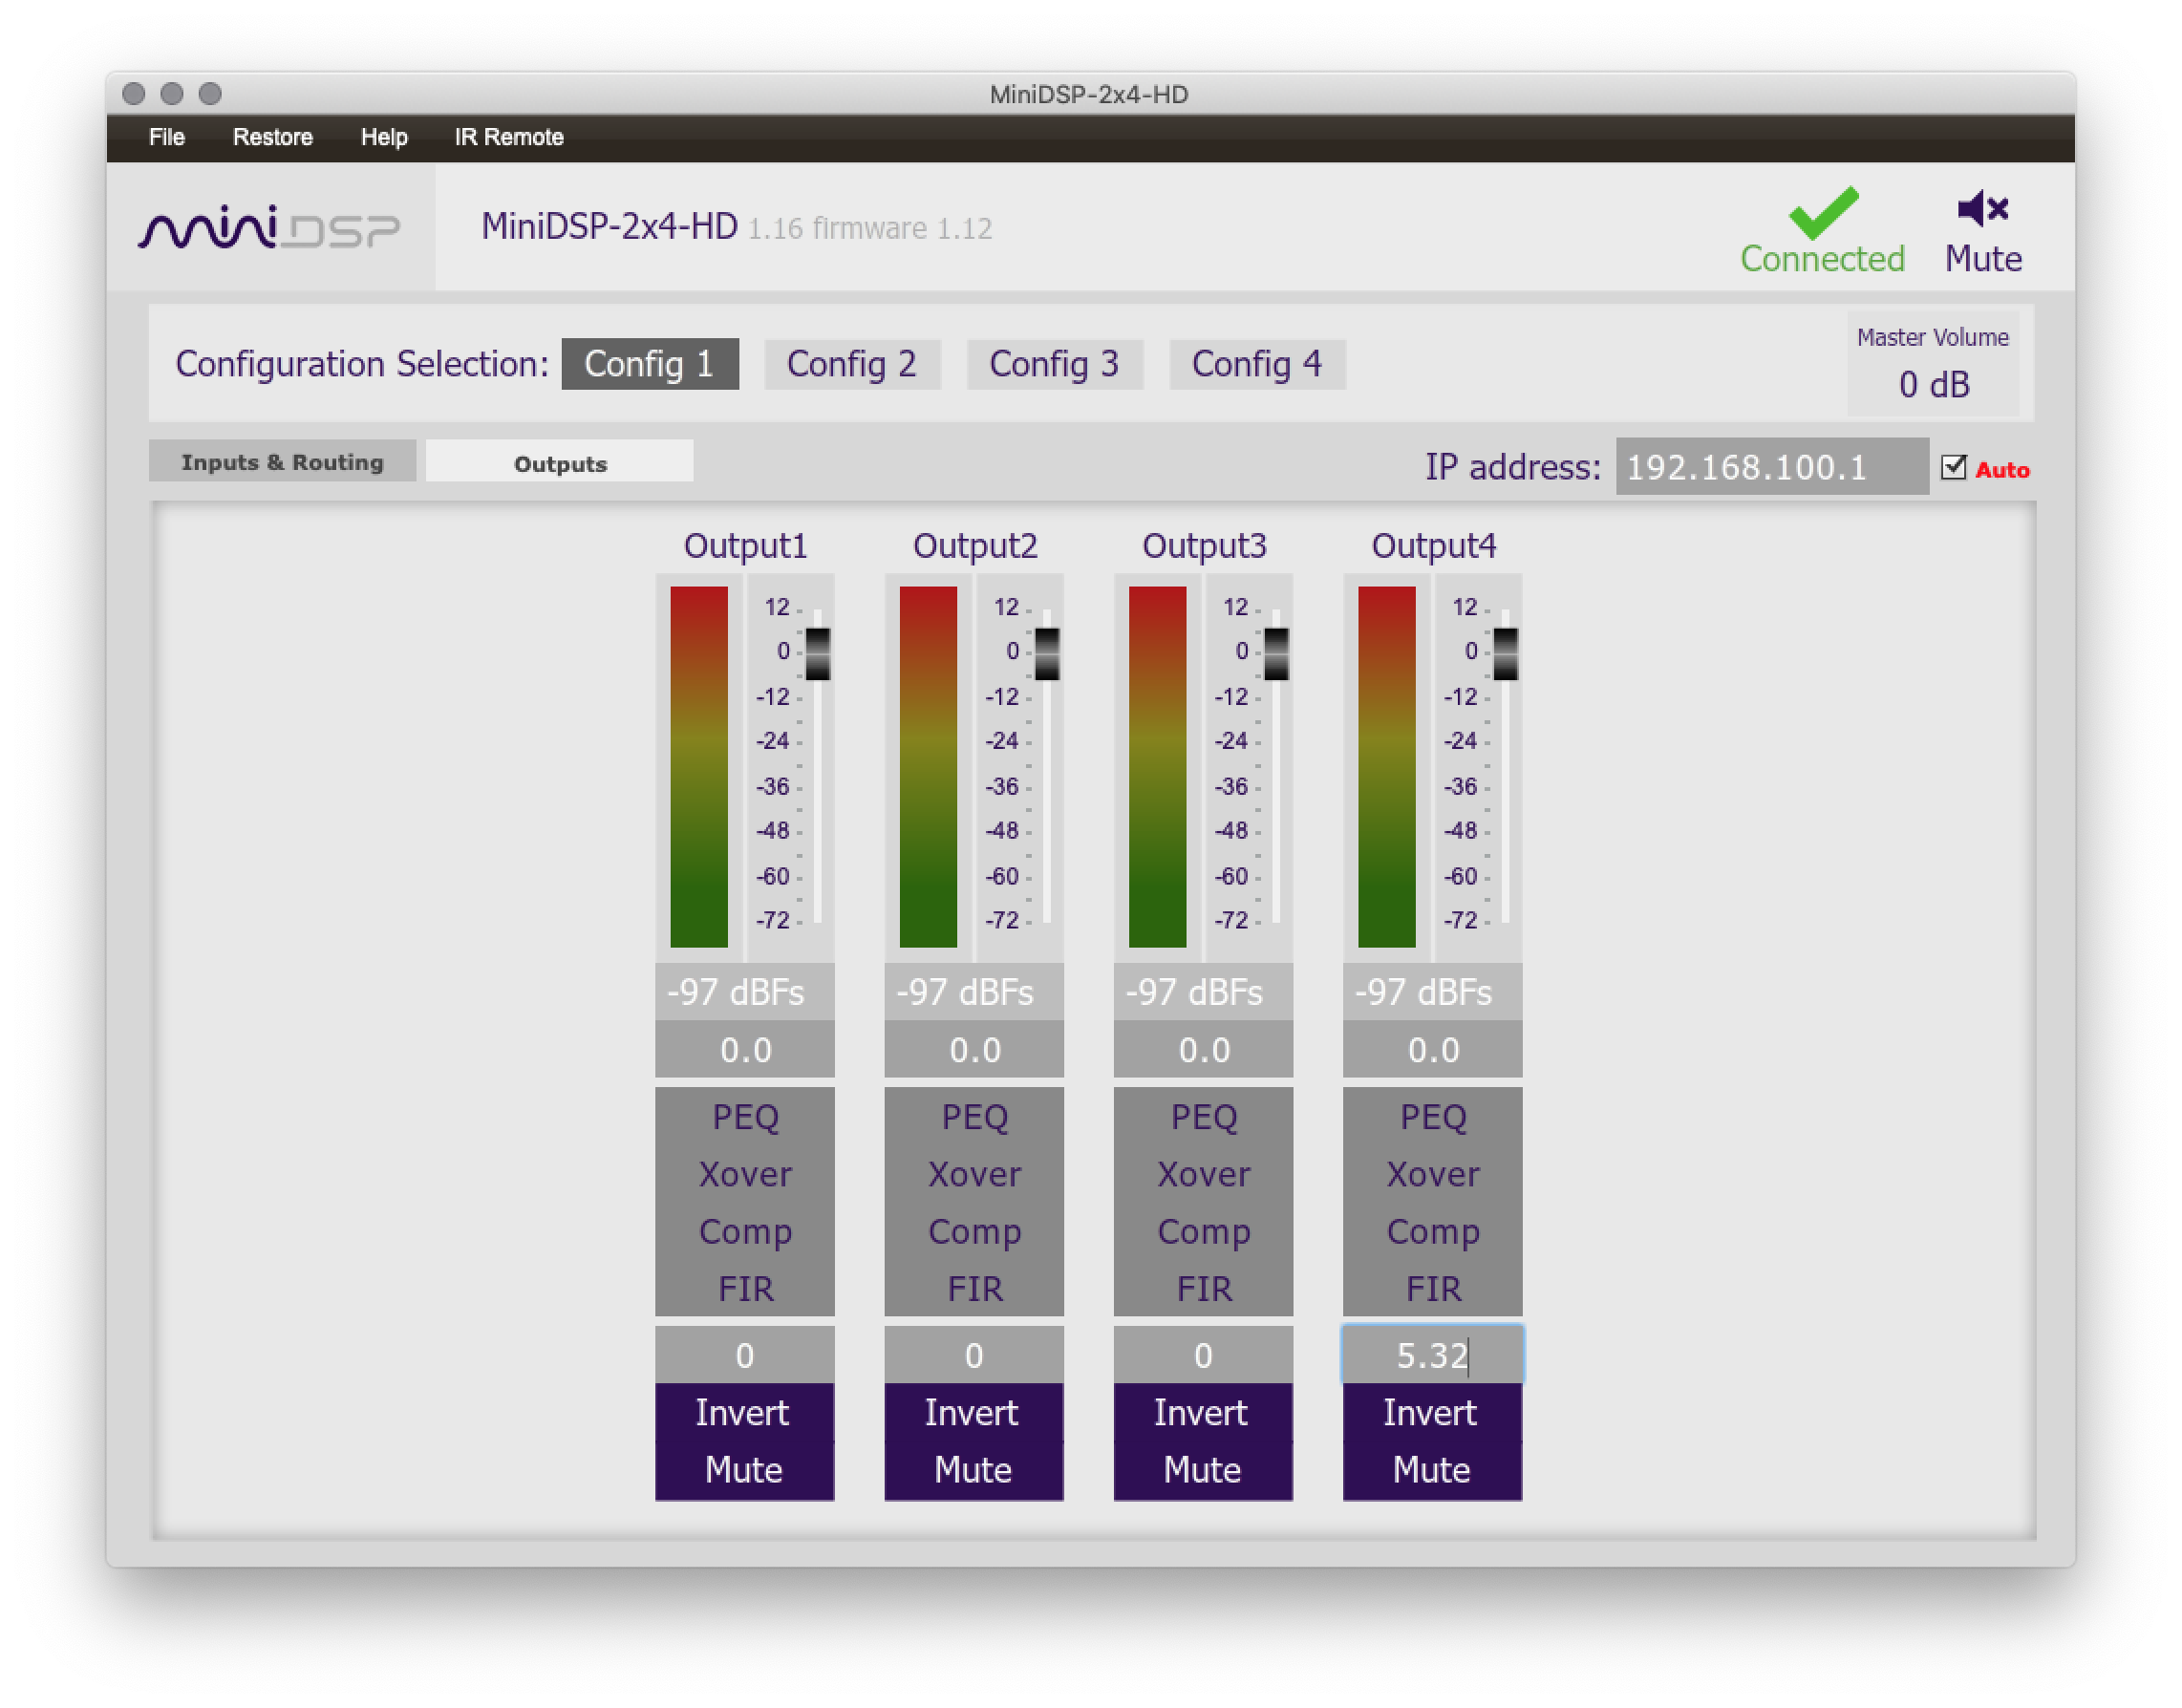
Task: Select the Outputs tab
Action: pyautogui.click(x=560, y=463)
